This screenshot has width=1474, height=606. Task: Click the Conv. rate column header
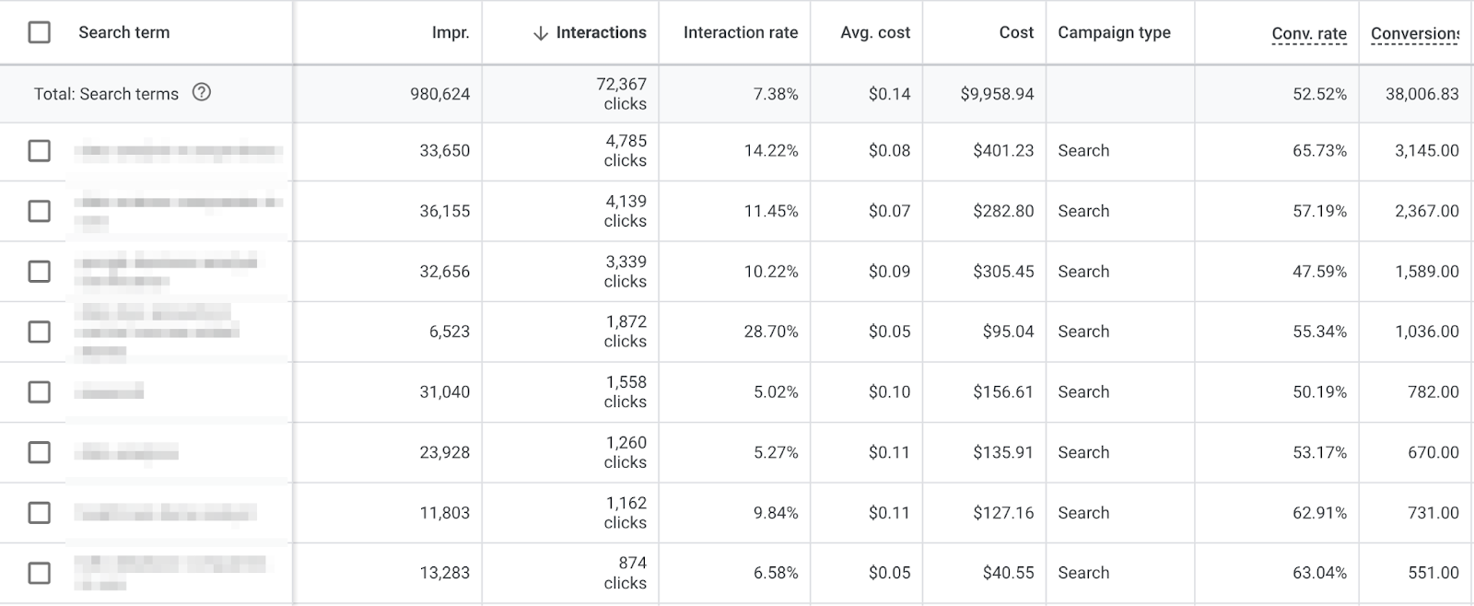tap(1308, 34)
